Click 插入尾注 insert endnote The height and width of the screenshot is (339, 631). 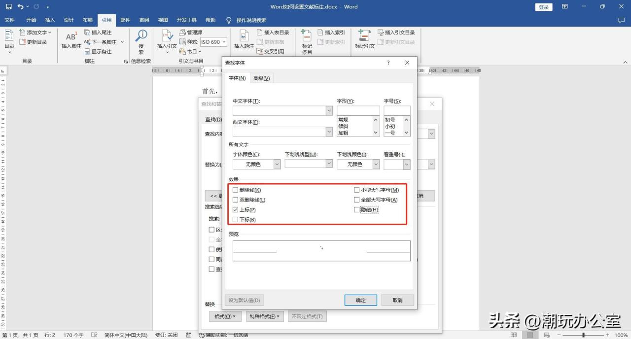coord(98,33)
